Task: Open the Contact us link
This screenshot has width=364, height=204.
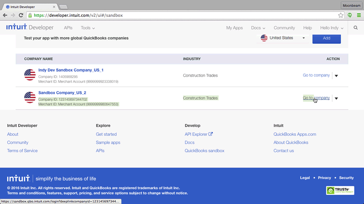Action: pyautogui.click(x=283, y=151)
